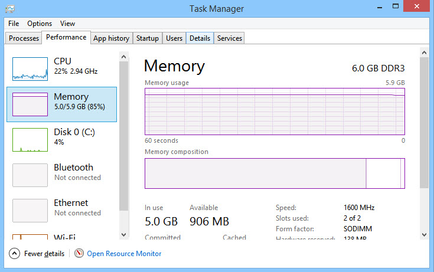Image resolution: width=434 pixels, height=272 pixels.
Task: Click the Memory composition bar
Action: (275, 173)
